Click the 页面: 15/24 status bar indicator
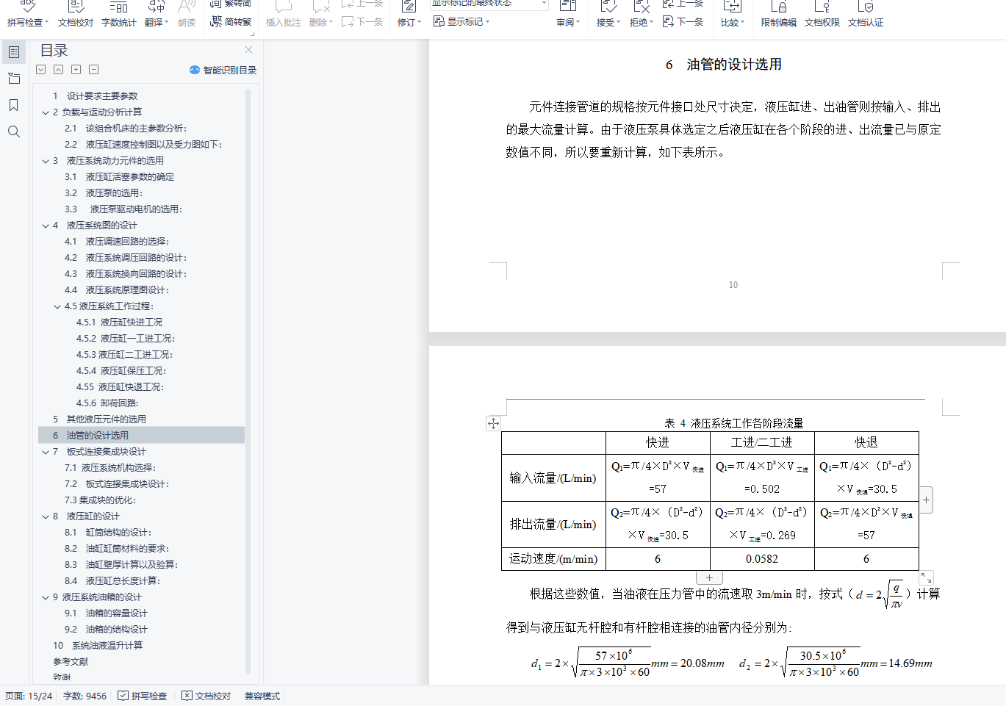The height and width of the screenshot is (706, 1006). pyautogui.click(x=29, y=696)
